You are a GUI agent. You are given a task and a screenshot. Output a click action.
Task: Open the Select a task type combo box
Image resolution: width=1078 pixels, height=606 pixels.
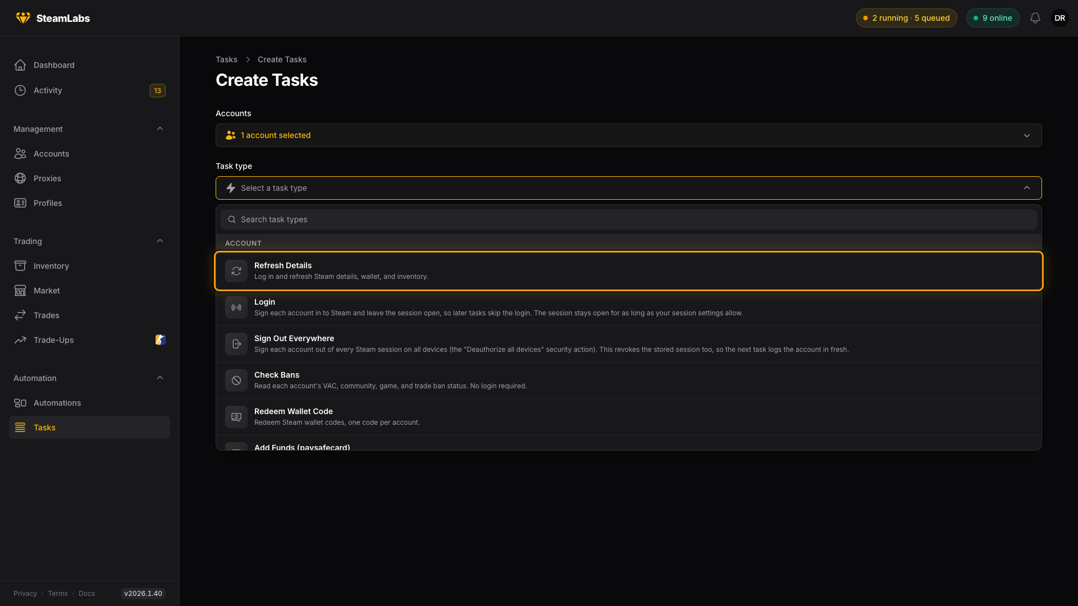629,188
